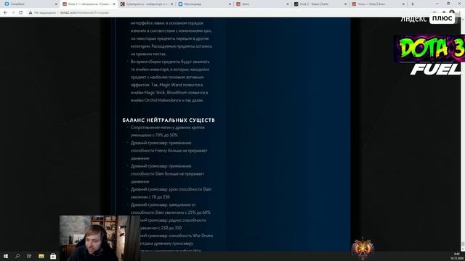The height and width of the screenshot is (261, 465).
Task: Close the Steam Charts tab
Action: click(346, 4)
